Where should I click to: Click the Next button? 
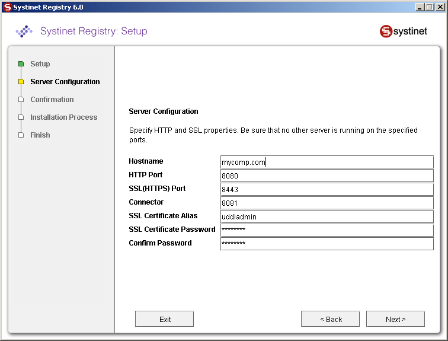[x=395, y=319]
